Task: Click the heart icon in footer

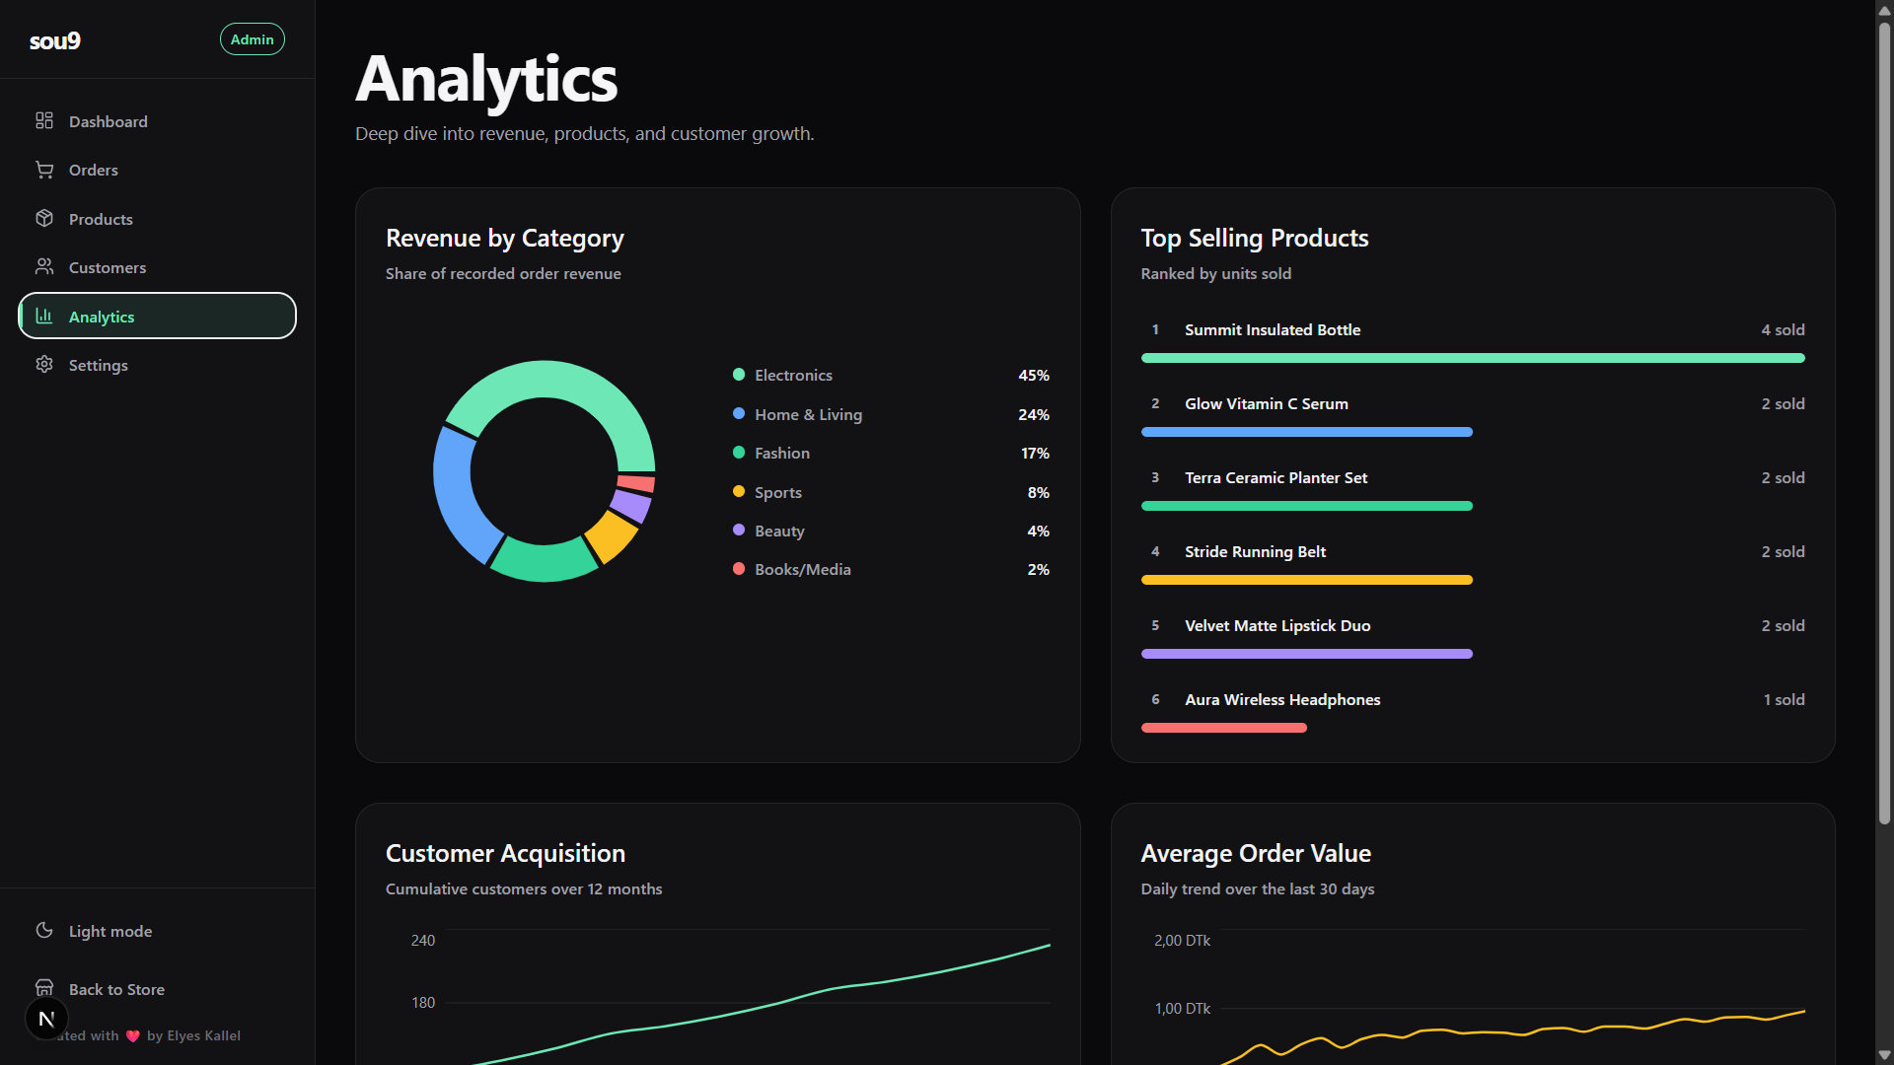Action: 133,1035
